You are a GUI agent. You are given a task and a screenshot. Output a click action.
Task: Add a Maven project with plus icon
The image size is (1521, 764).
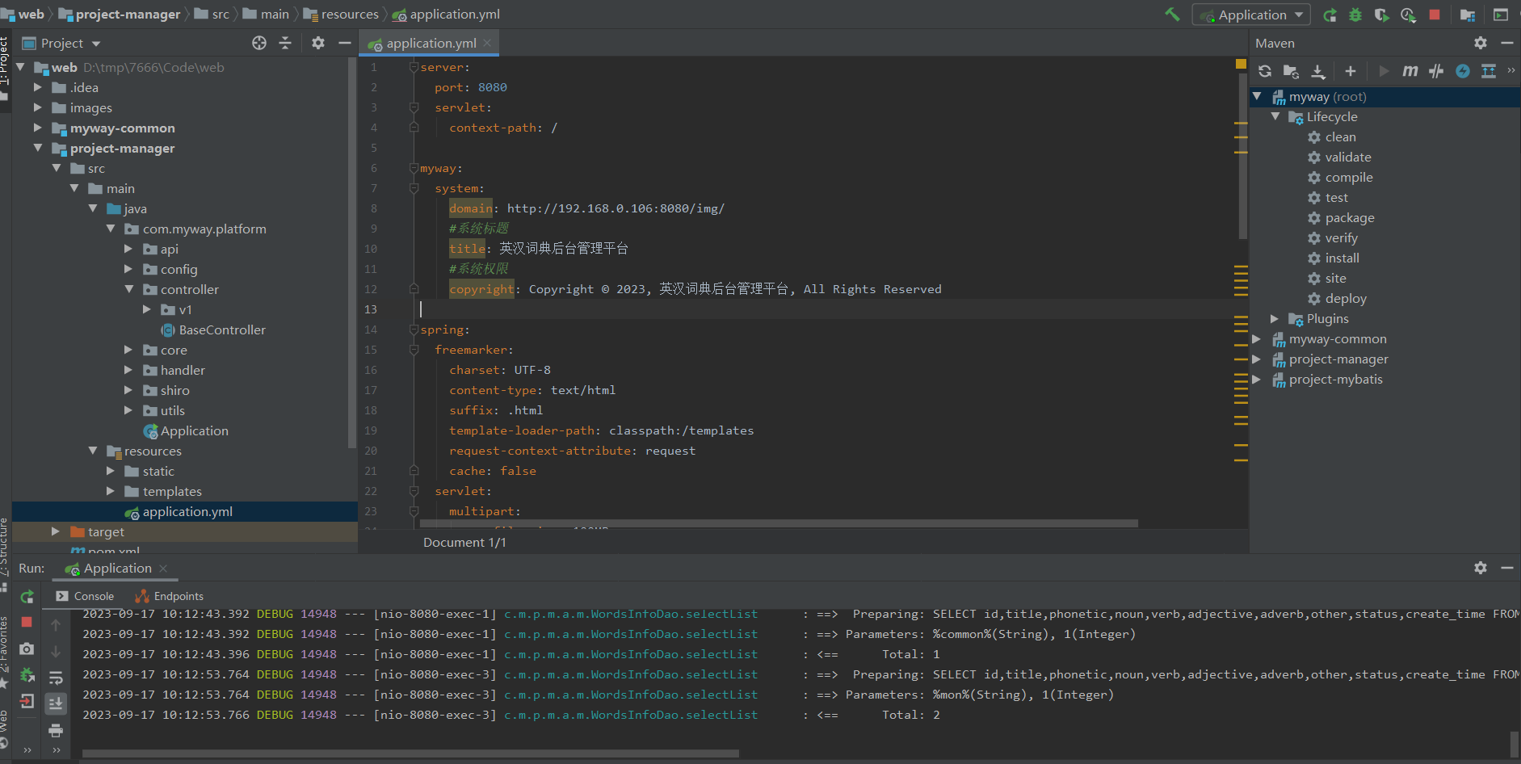pos(1351,71)
